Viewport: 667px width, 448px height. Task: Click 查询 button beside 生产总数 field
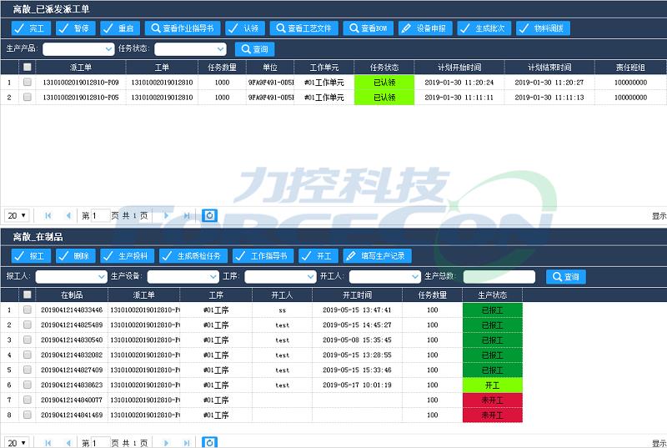tap(566, 276)
